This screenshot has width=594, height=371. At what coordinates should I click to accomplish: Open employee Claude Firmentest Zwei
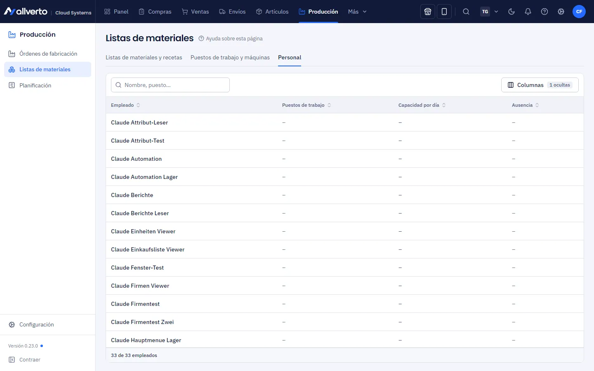345,322
